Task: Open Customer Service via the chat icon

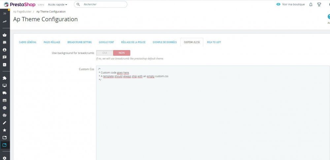Action: pos(5,57)
